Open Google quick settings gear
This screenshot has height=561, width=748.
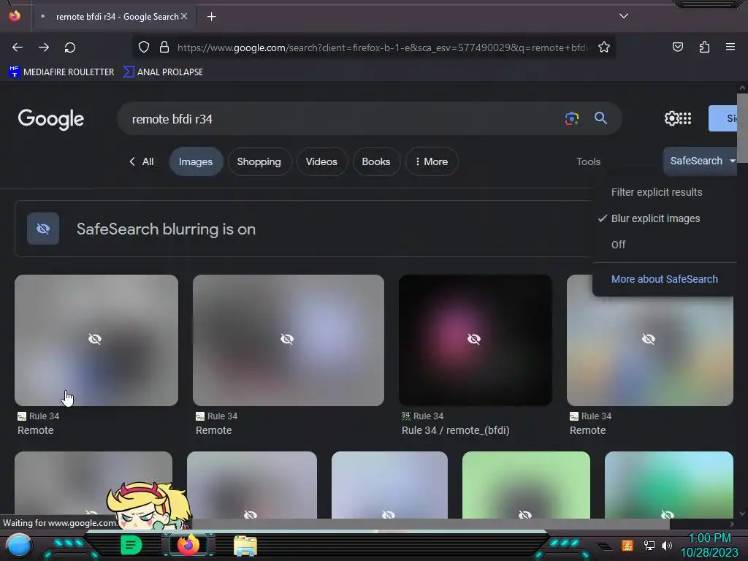671,118
